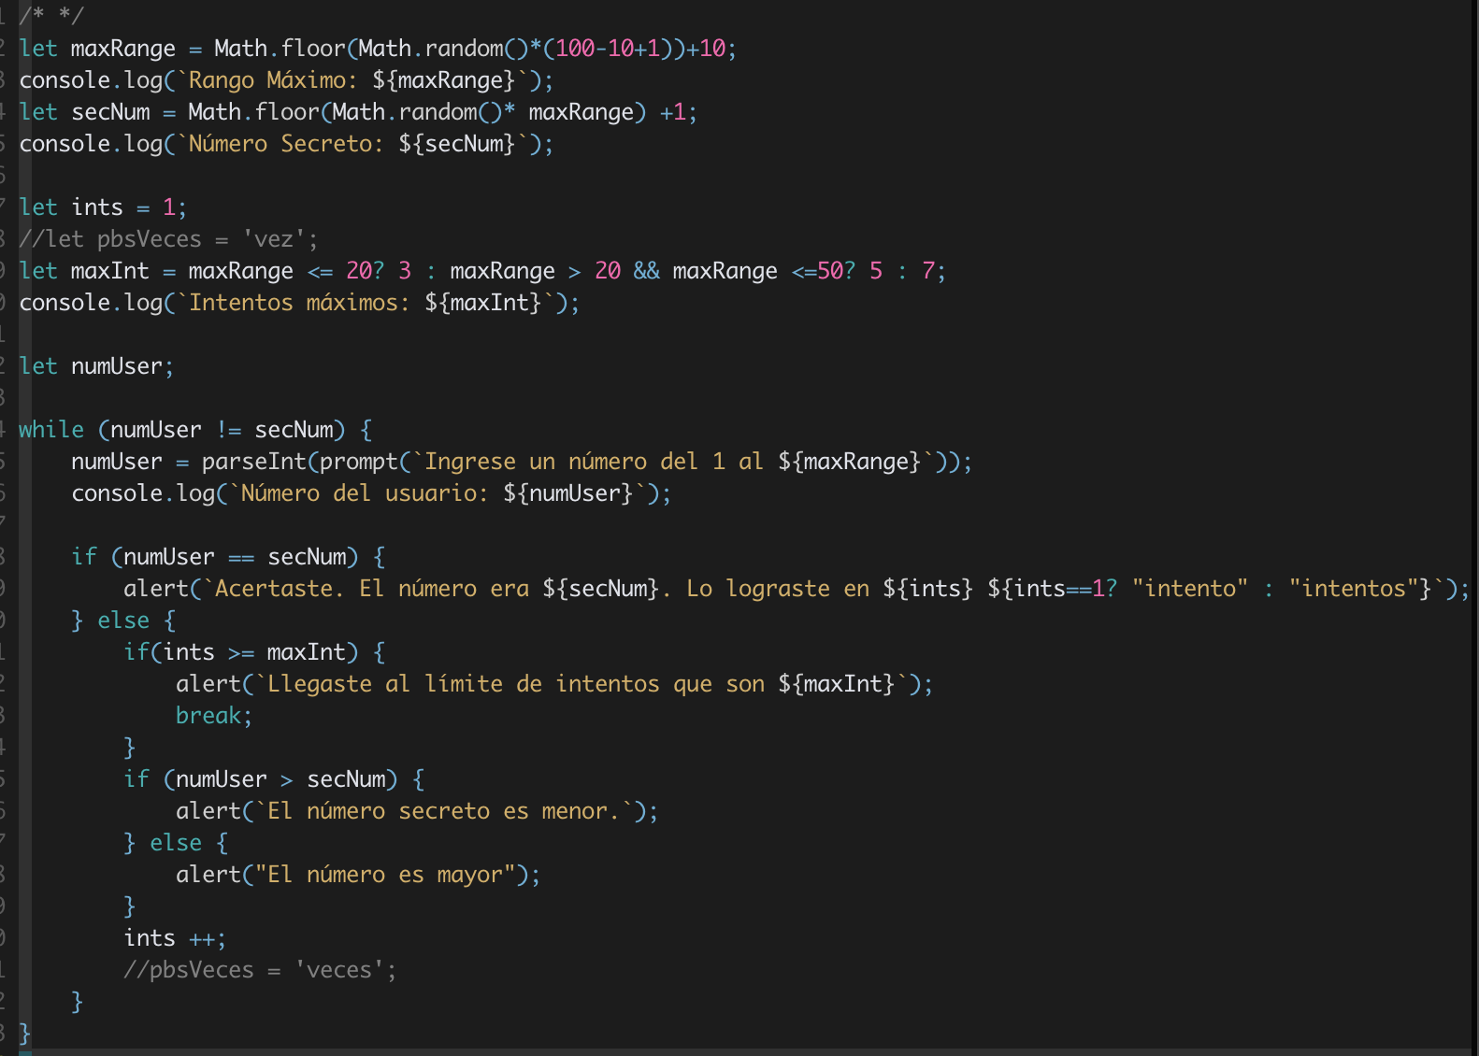Click the commented line //pbsVeces = 'veces';

tap(260, 970)
